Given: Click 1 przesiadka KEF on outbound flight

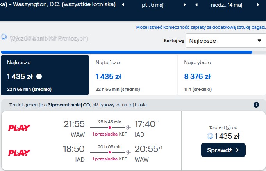Looking at the screenshot, I should click(x=110, y=134).
